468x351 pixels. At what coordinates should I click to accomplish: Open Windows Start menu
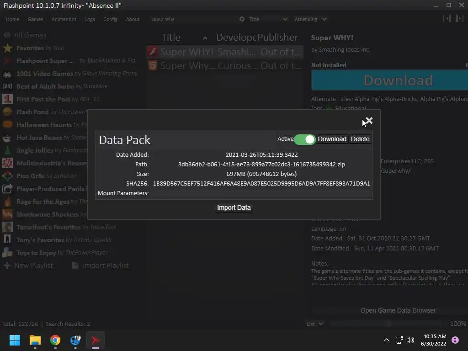pyautogui.click(x=15, y=340)
